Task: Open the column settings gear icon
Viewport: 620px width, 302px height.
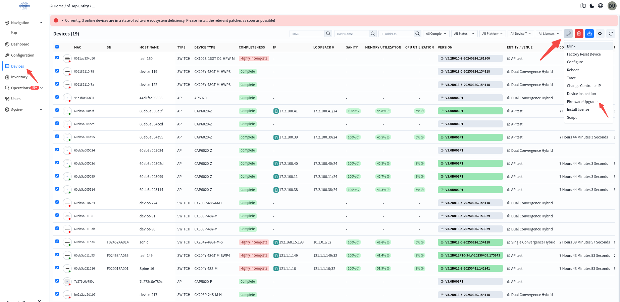Action: pyautogui.click(x=600, y=33)
